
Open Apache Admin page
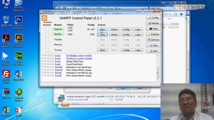point(114,29)
